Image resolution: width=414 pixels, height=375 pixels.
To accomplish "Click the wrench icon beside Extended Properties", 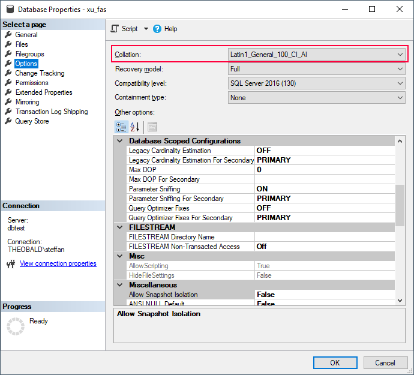I will point(8,92).
